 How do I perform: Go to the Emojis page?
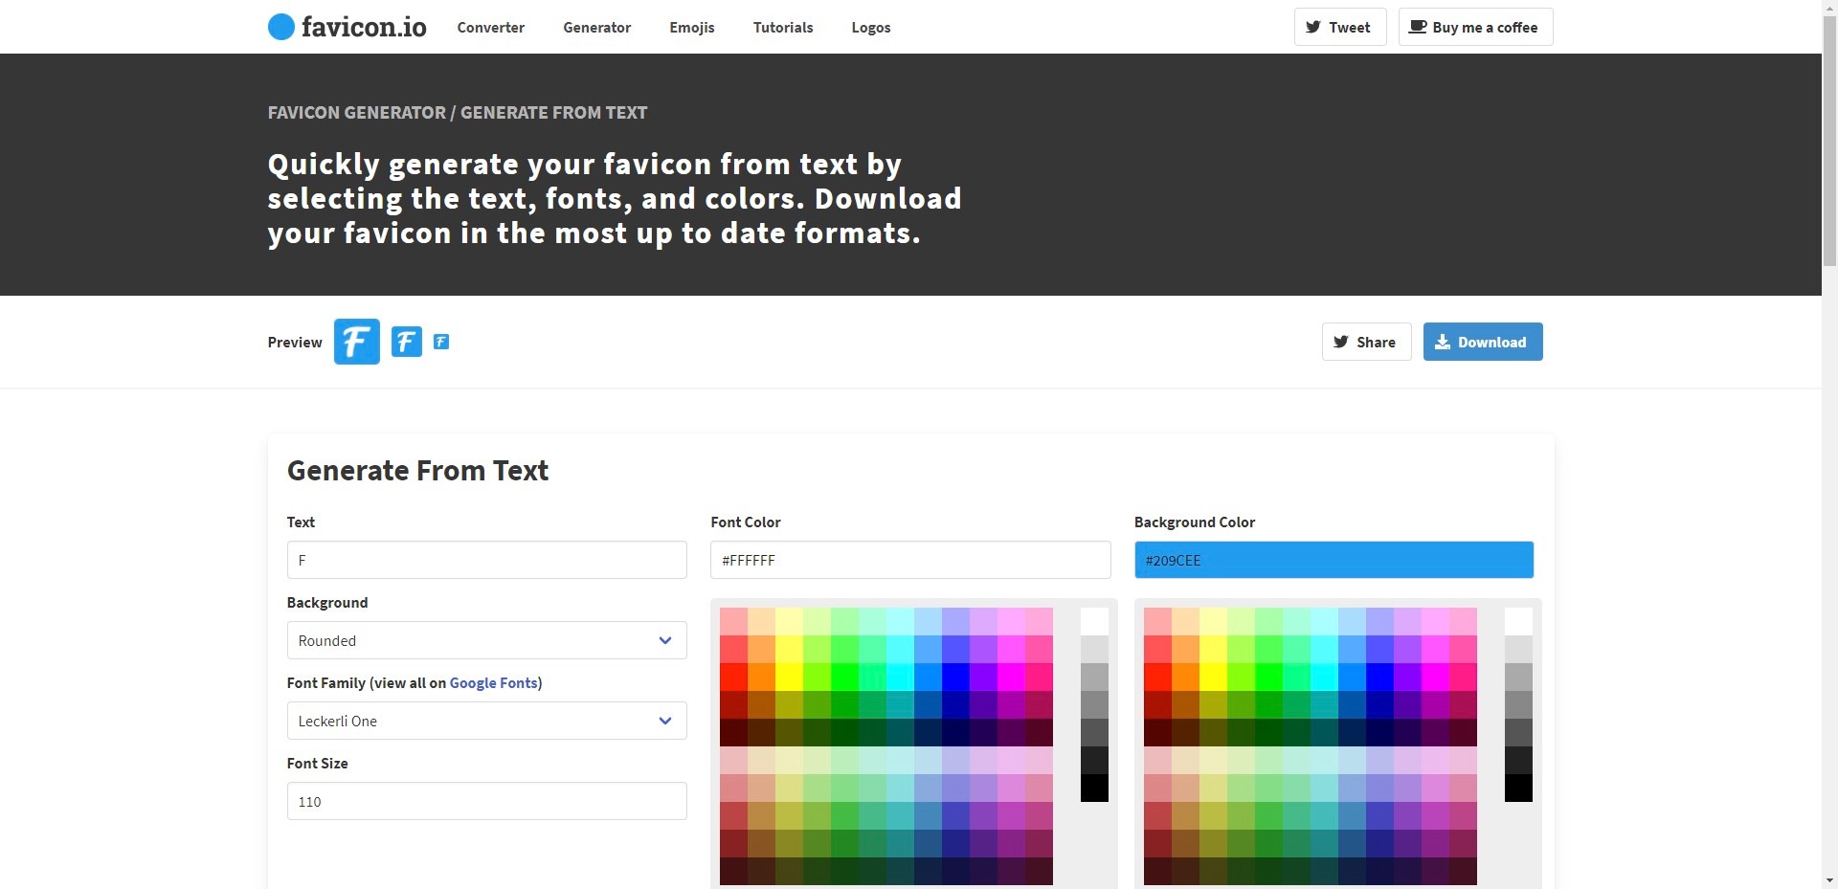pos(692,27)
